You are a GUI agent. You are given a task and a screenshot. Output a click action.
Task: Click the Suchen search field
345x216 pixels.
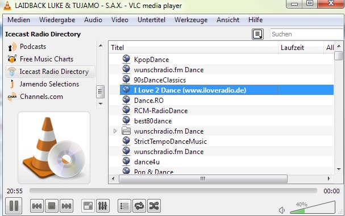click(x=307, y=34)
